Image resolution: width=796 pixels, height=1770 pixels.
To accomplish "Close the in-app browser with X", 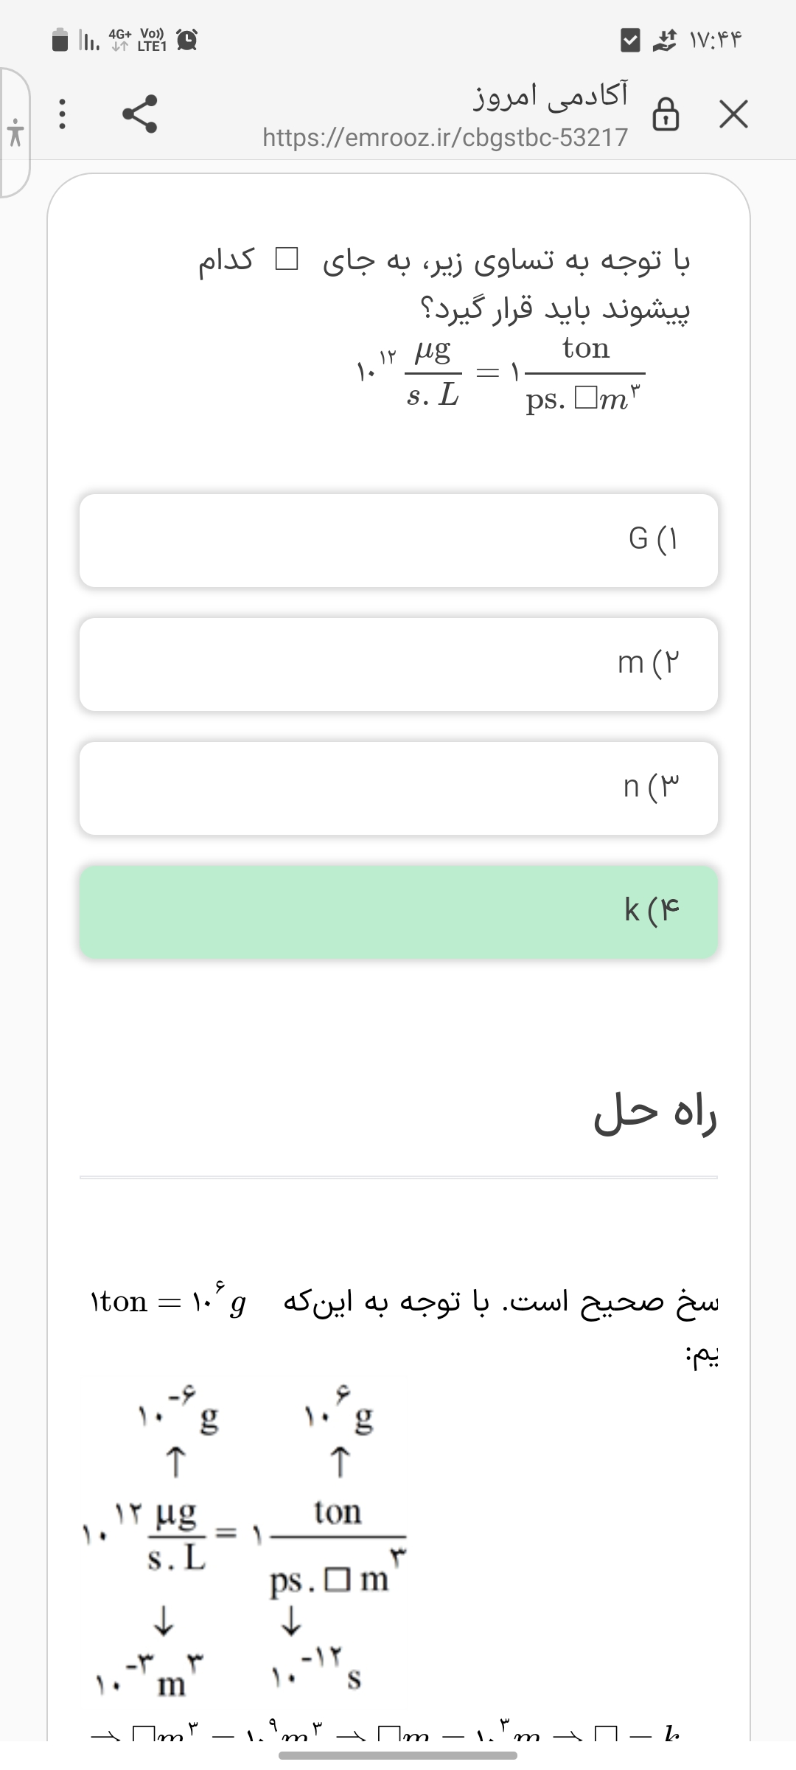I will [x=733, y=115].
